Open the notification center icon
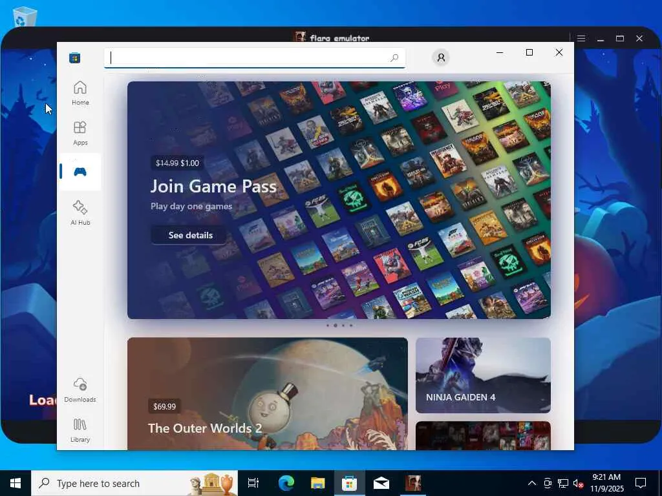 [x=641, y=483]
